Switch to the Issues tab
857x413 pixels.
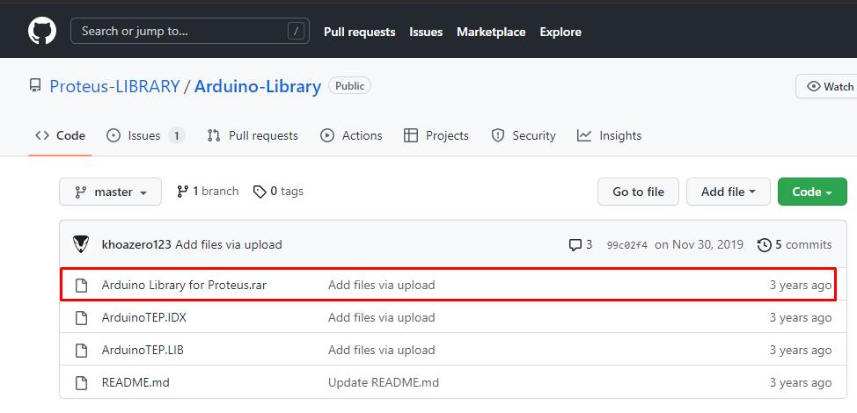pyautogui.click(x=145, y=136)
